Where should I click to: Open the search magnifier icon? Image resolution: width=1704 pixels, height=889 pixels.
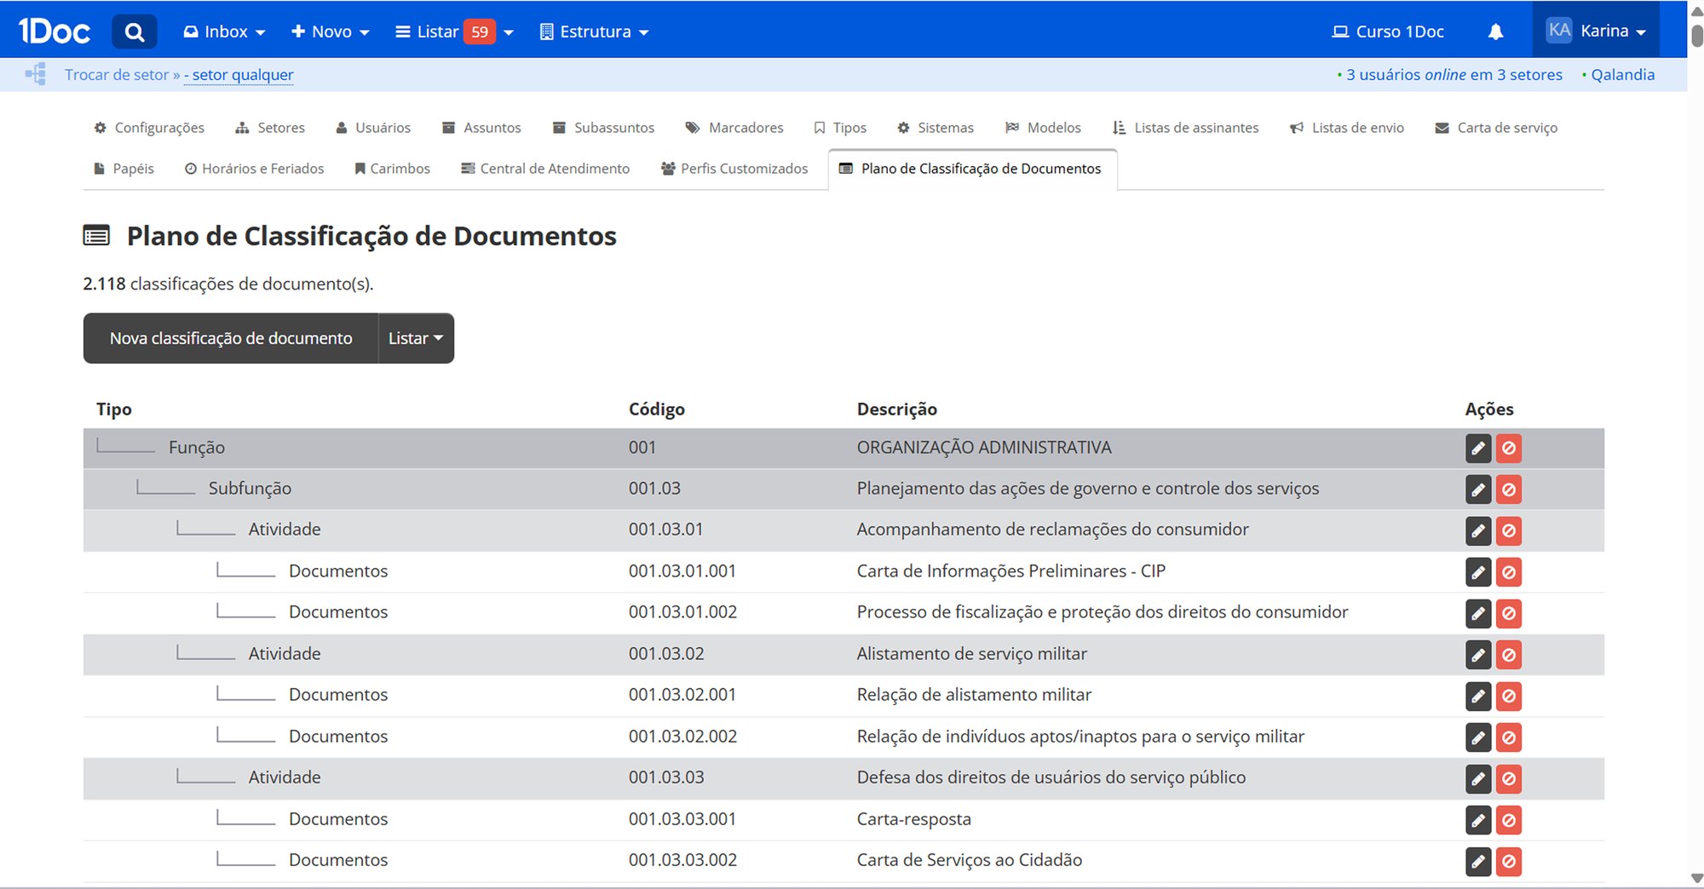click(134, 32)
